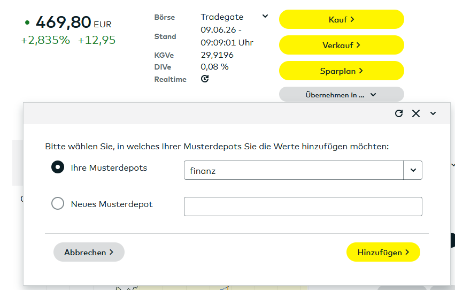Close the Musterdepot dialog with the X
This screenshot has height=290, width=455.
tap(416, 113)
